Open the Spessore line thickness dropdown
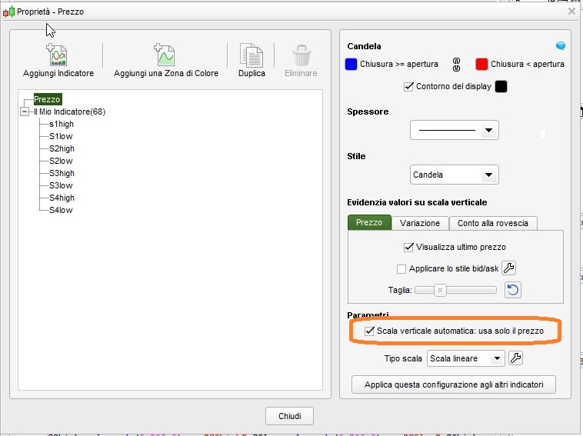Viewport: 583px width, 436px height. (x=455, y=130)
